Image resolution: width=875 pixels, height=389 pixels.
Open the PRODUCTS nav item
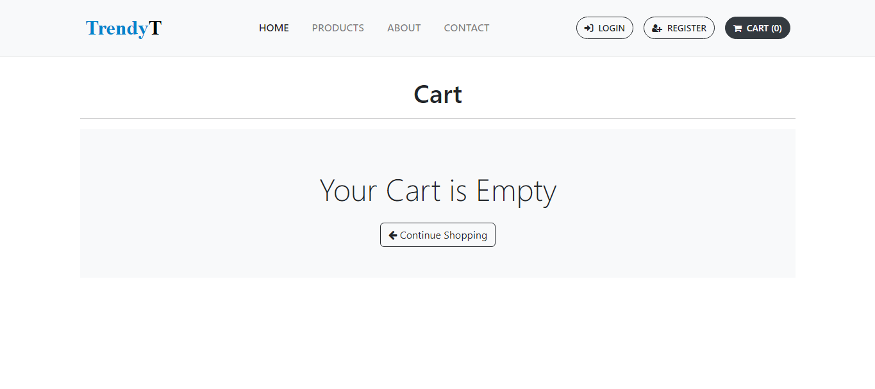338,28
